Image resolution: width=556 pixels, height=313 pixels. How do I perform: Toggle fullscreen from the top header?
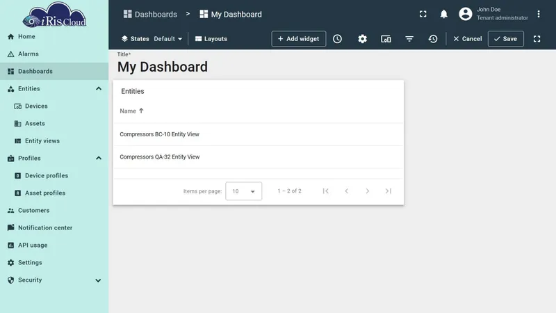(423, 14)
